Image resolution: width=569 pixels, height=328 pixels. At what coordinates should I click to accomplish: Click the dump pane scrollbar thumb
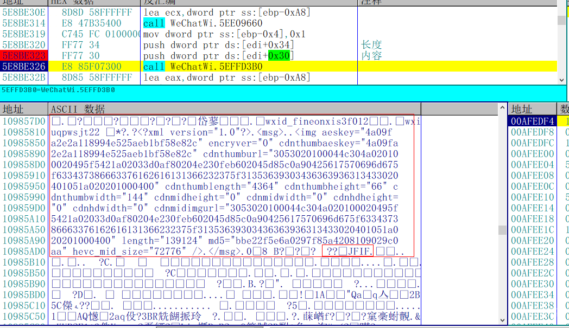coord(502,230)
